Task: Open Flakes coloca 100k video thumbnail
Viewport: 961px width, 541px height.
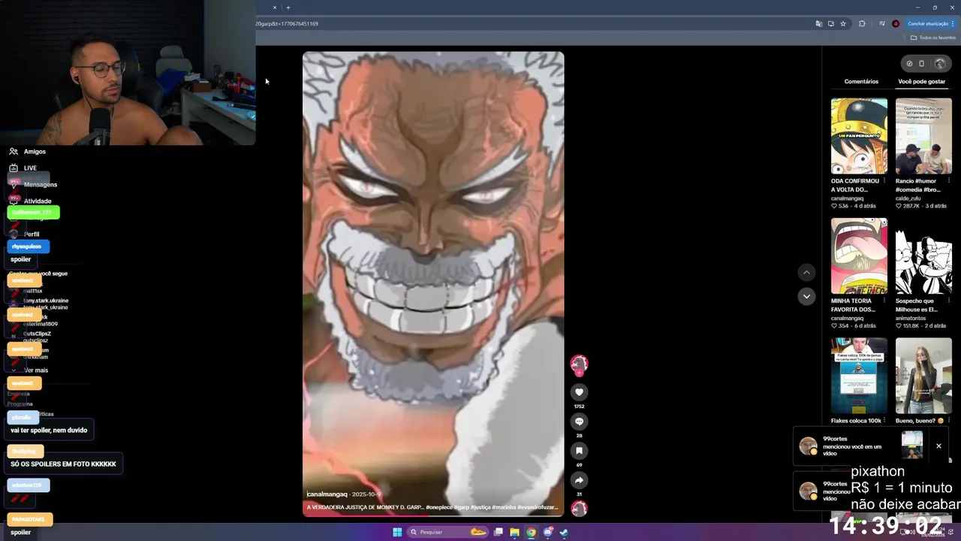Action: [x=859, y=376]
